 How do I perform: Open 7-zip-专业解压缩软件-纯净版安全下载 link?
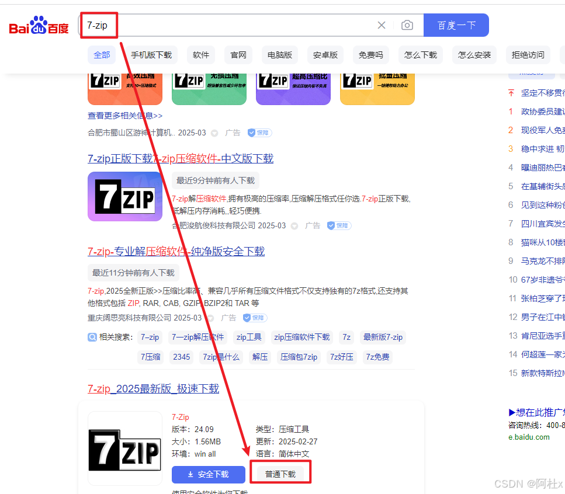tap(176, 251)
